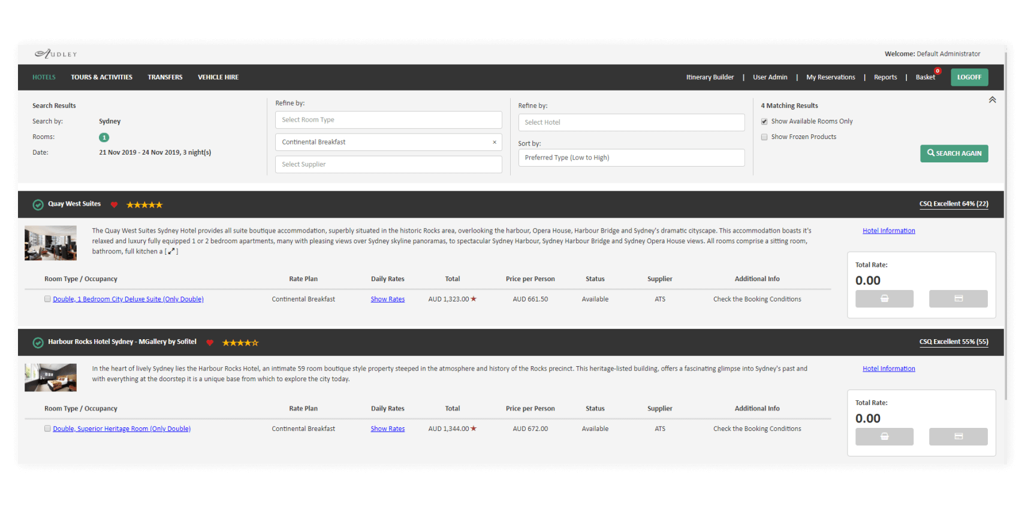Viewport: 1025px width, 510px height.
Task: Select the 1 Bedroom City Deluxe Suite checkbox
Action: 47,299
